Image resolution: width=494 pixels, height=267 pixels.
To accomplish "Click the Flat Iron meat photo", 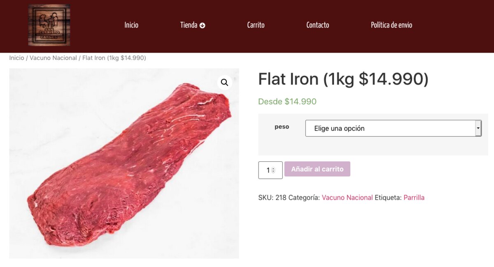I will coord(123,164).
